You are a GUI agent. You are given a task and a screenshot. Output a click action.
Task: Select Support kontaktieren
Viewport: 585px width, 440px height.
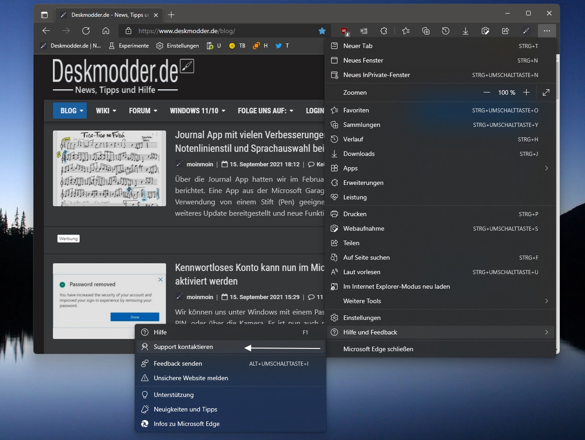tap(230, 347)
